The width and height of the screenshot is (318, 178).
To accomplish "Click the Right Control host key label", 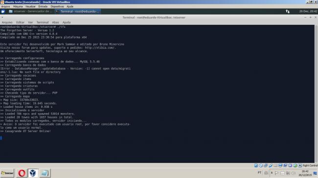I will coord(310,165).
